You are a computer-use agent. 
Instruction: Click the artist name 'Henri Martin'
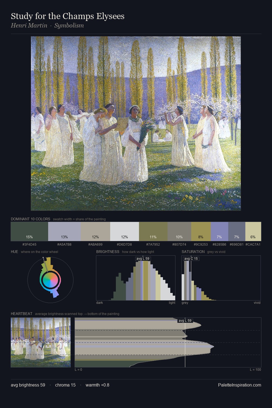click(x=29, y=26)
